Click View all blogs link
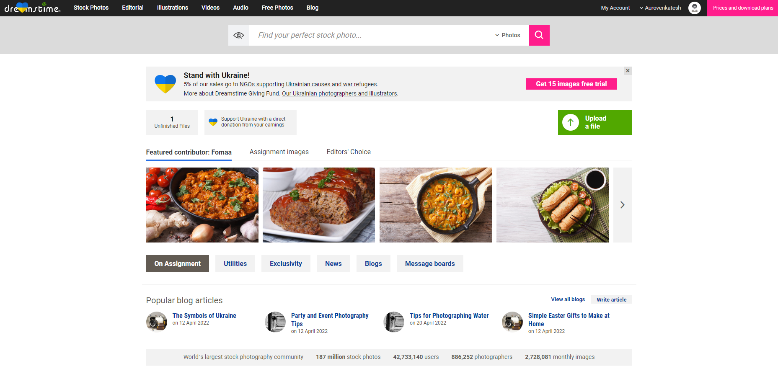778x387 pixels. [568, 299]
